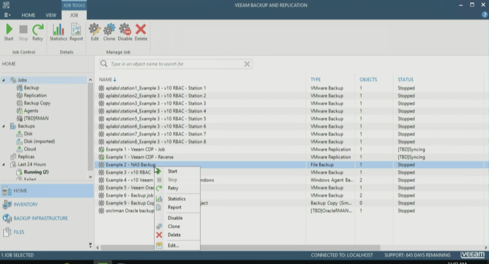Open the main application menu button
Screen dimensions: 489x264
[x=7, y=15]
